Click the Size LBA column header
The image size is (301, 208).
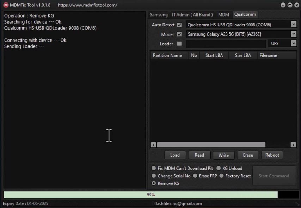coord(243,55)
